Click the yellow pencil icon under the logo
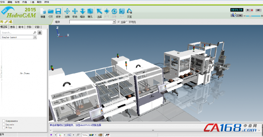This screenshot has width=263, height=137. (6, 22)
